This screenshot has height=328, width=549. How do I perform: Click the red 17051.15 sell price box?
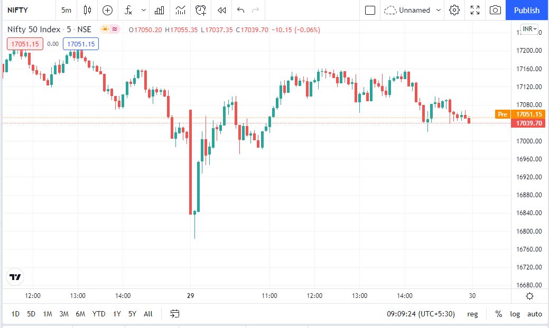[25, 44]
